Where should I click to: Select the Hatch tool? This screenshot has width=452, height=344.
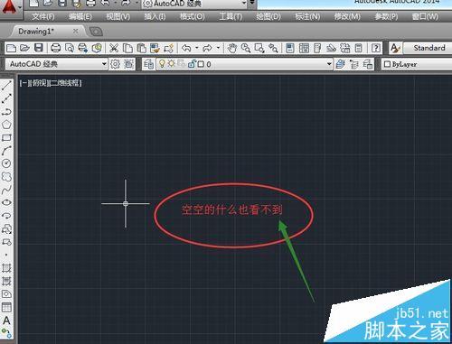click(x=6, y=268)
